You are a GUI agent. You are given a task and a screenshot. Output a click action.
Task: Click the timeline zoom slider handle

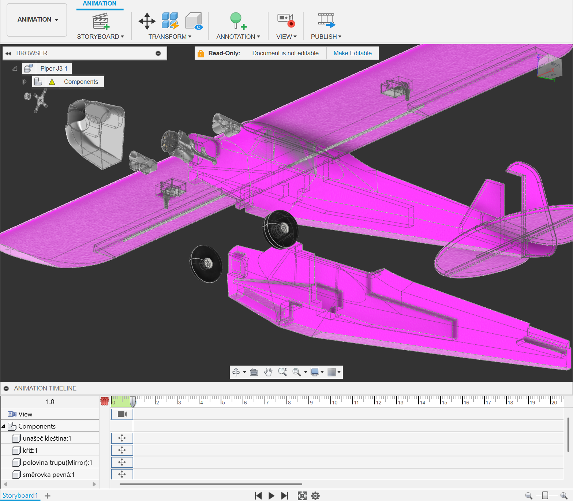545,496
